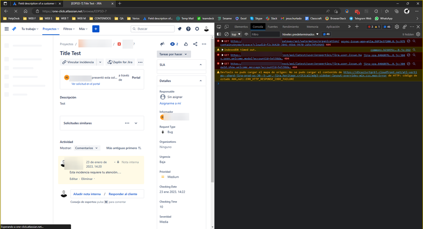
Task: Collapse the SLA section
Action: 200,65
